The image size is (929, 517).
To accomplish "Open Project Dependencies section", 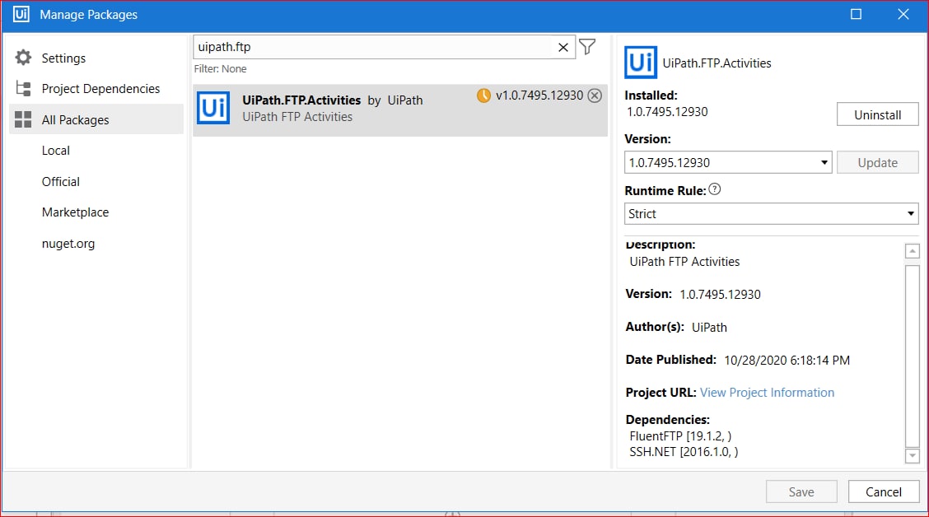I will (x=100, y=89).
